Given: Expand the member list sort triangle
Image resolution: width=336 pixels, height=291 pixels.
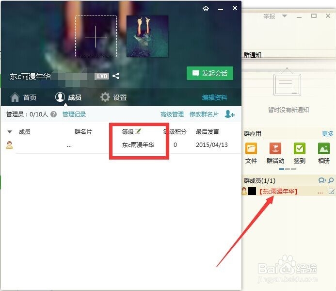Looking at the screenshot, I should click(x=10, y=131).
